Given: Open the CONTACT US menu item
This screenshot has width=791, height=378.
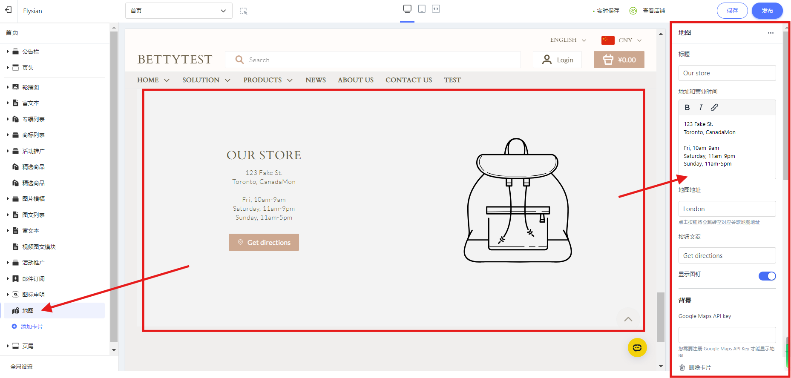Looking at the screenshot, I should (x=408, y=80).
